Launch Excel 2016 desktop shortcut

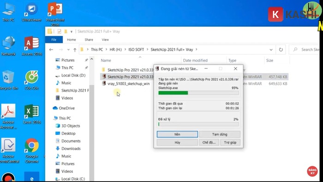click(32, 115)
